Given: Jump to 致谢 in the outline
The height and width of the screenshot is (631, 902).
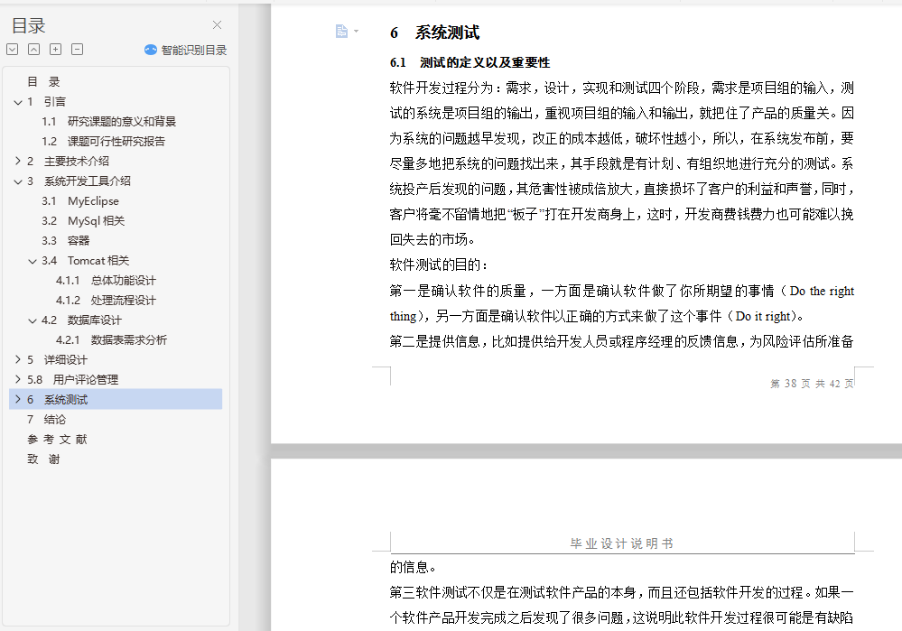Looking at the screenshot, I should point(43,459).
